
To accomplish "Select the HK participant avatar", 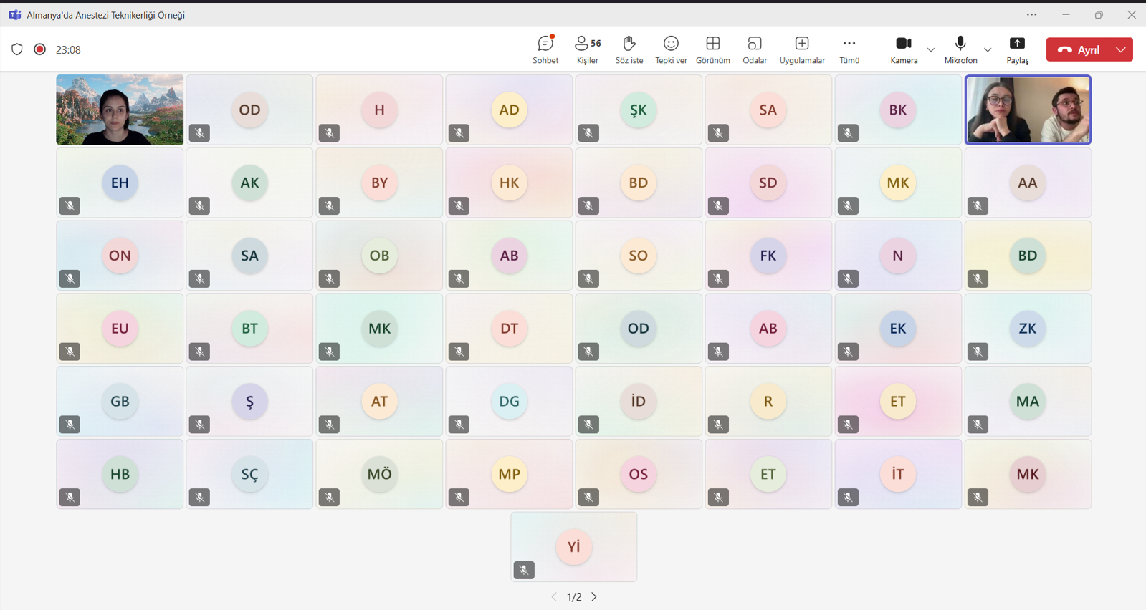I will [x=509, y=183].
